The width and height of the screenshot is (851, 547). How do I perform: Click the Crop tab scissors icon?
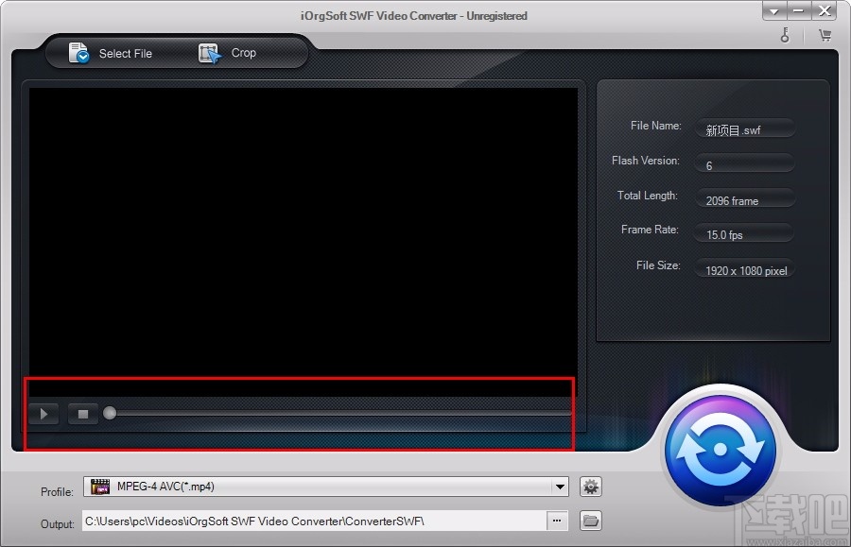click(x=207, y=53)
